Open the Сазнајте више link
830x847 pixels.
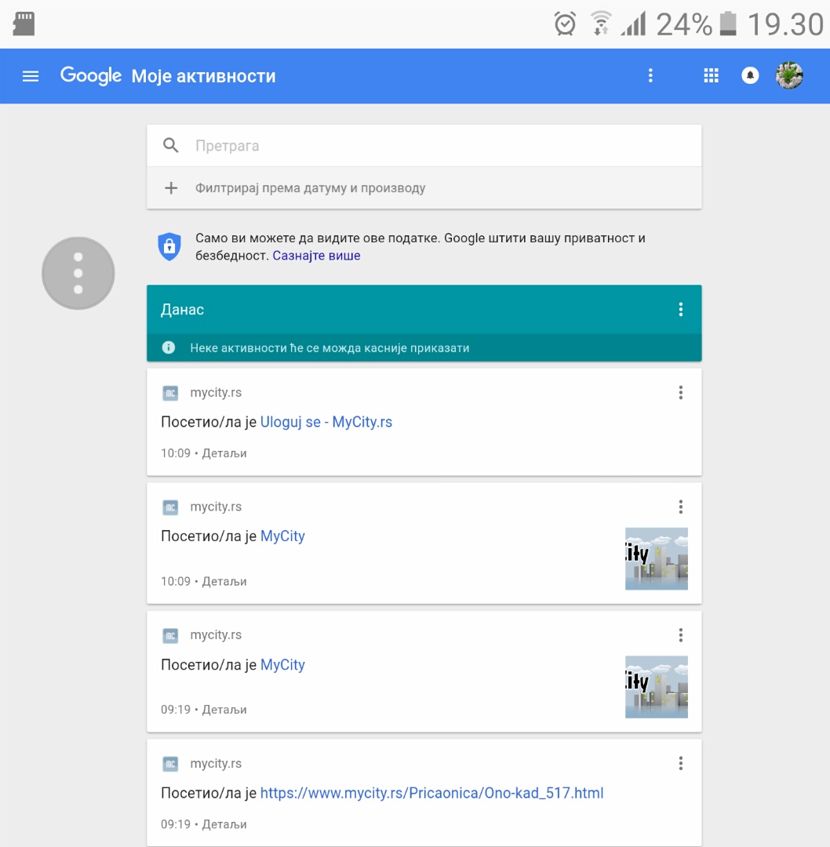(x=316, y=256)
